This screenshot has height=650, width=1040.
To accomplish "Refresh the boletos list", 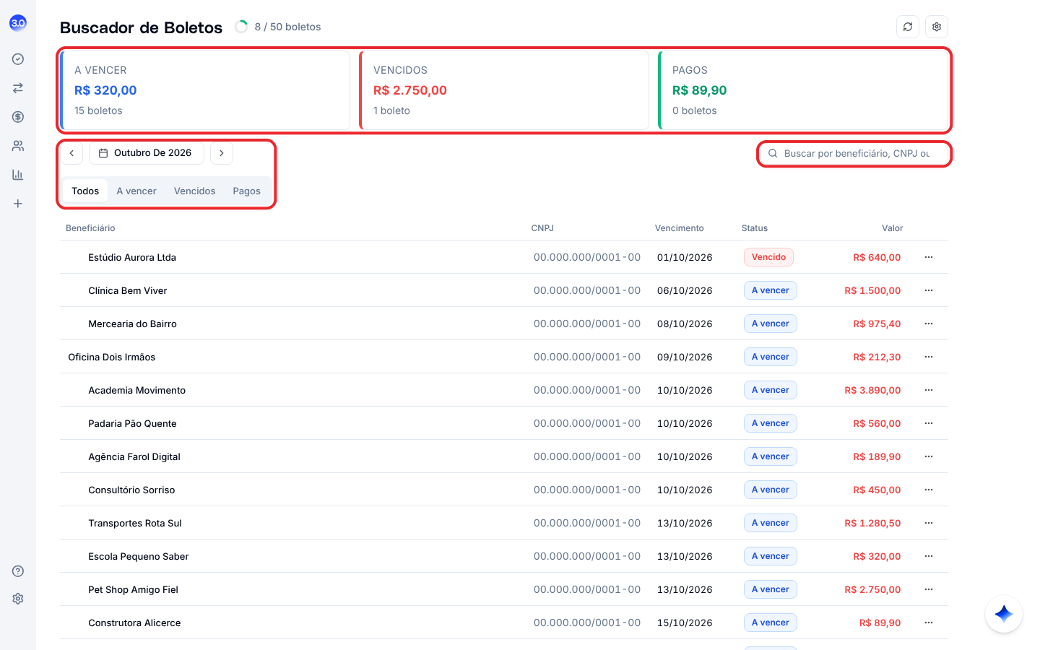I will click(908, 27).
